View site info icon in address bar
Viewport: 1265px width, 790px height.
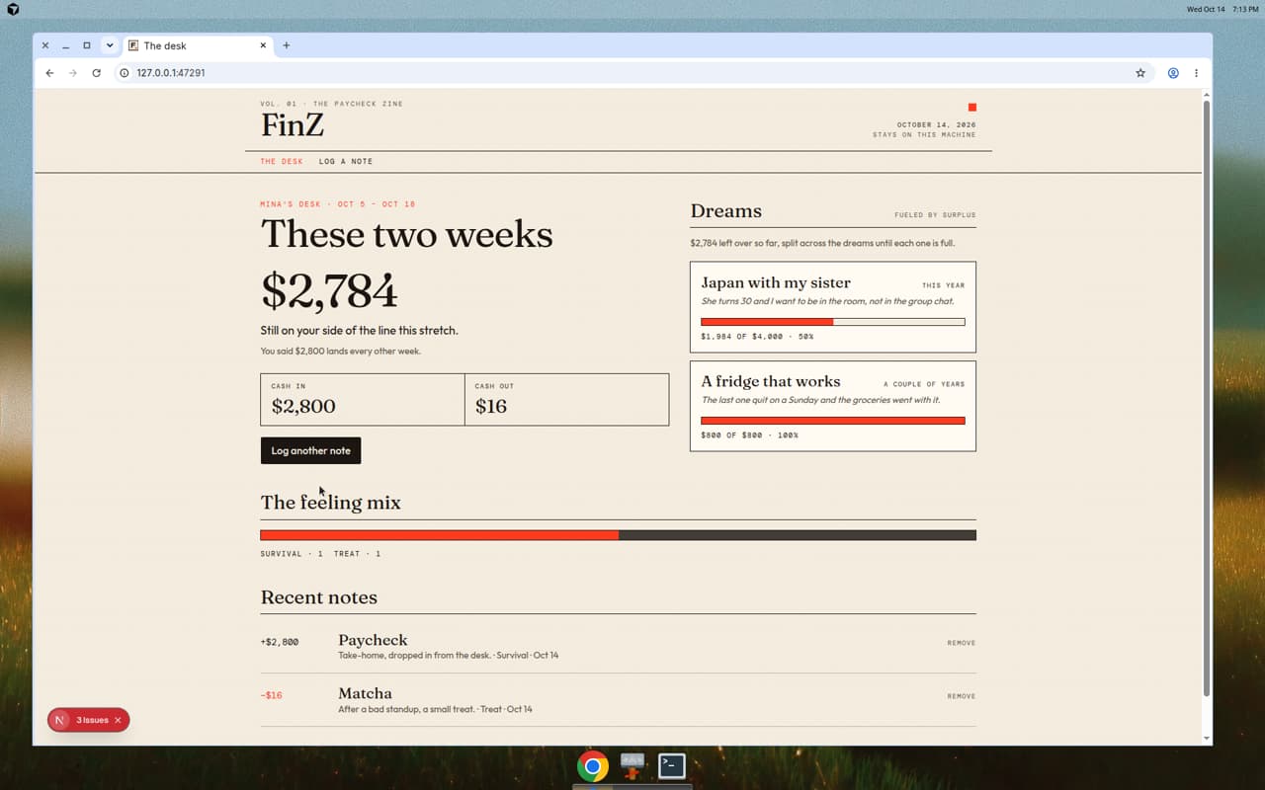point(125,73)
